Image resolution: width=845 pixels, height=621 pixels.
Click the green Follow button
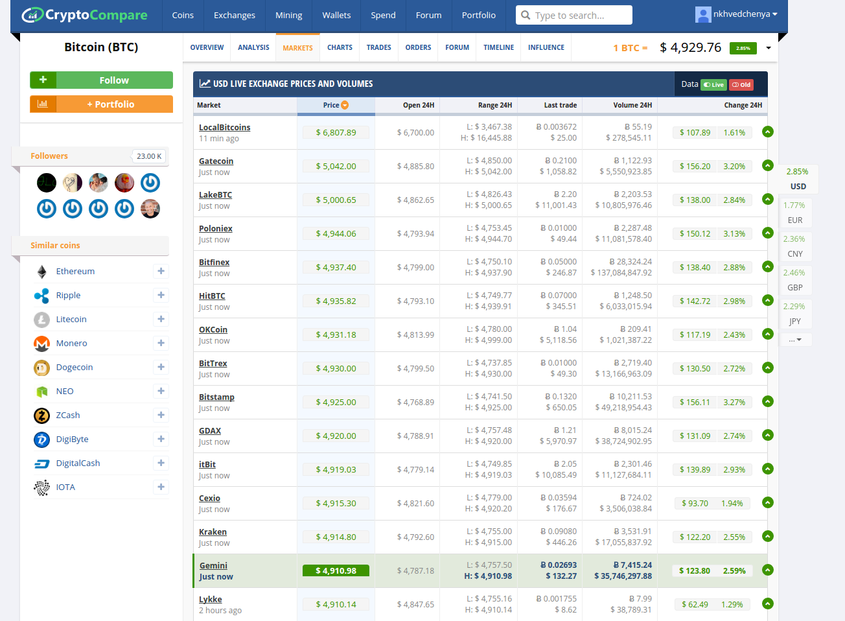pyautogui.click(x=101, y=80)
